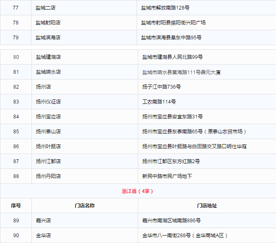Select address mentioning 原泰山农贸市场
The height and width of the screenshot is (243, 276).
click(194, 132)
